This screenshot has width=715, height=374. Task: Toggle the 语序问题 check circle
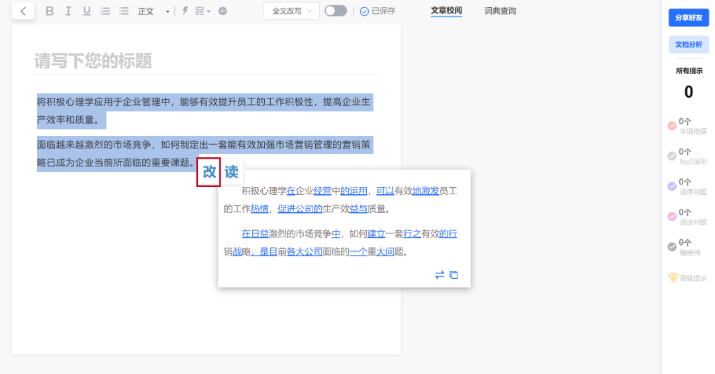click(672, 186)
